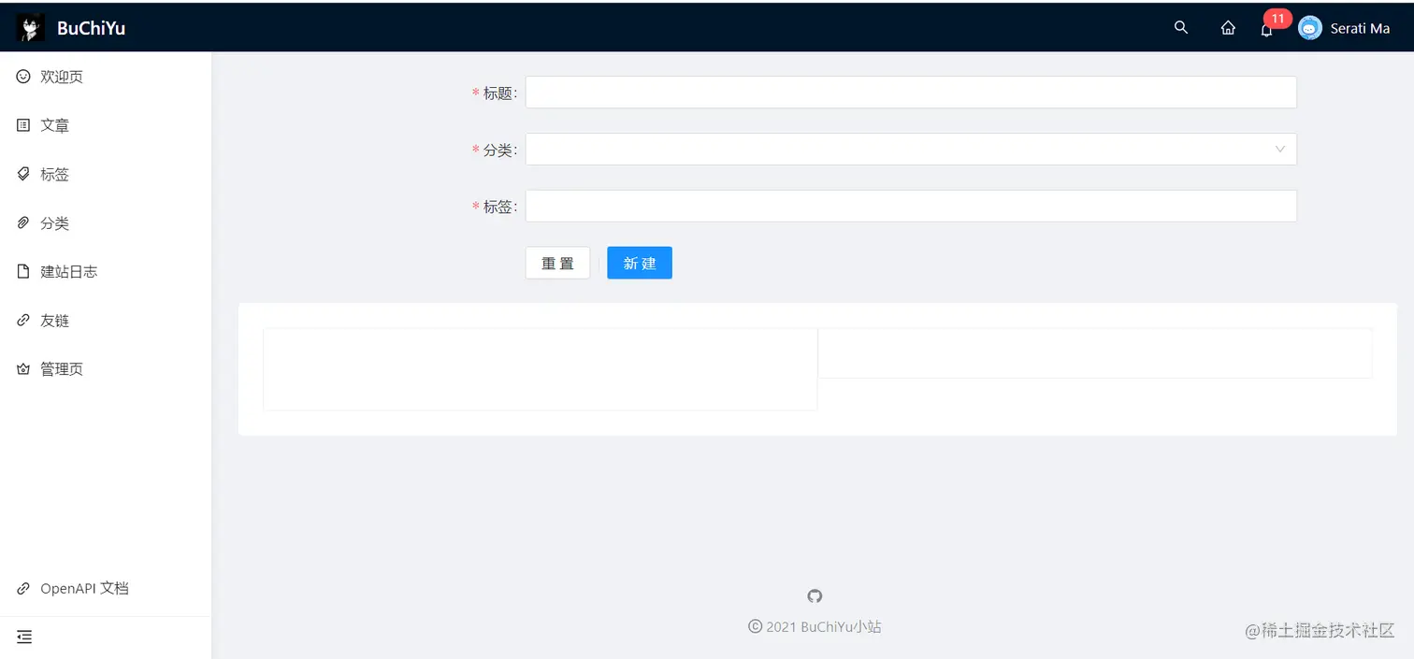Focus the 标签 input field
The width and height of the screenshot is (1414, 659).
[x=911, y=206]
